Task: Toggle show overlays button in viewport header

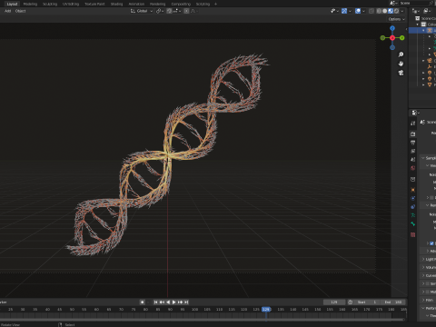Action: click(x=358, y=11)
